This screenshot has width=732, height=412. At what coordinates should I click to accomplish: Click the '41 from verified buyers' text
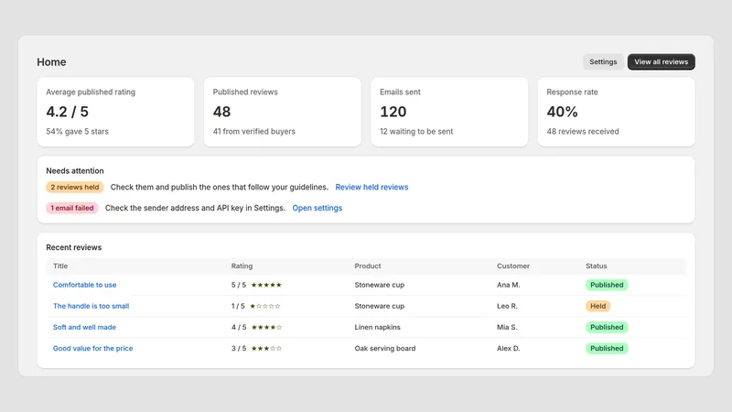pyautogui.click(x=254, y=131)
